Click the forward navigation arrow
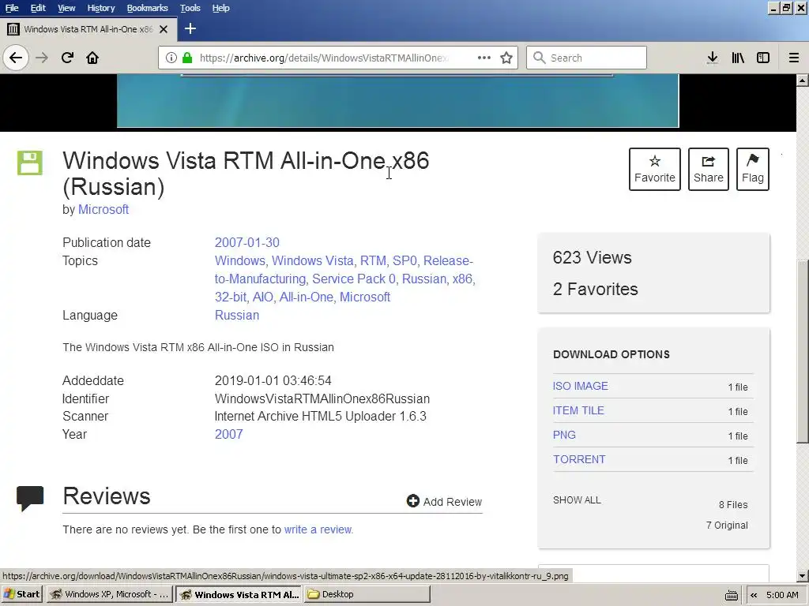The width and height of the screenshot is (809, 606). pos(42,58)
